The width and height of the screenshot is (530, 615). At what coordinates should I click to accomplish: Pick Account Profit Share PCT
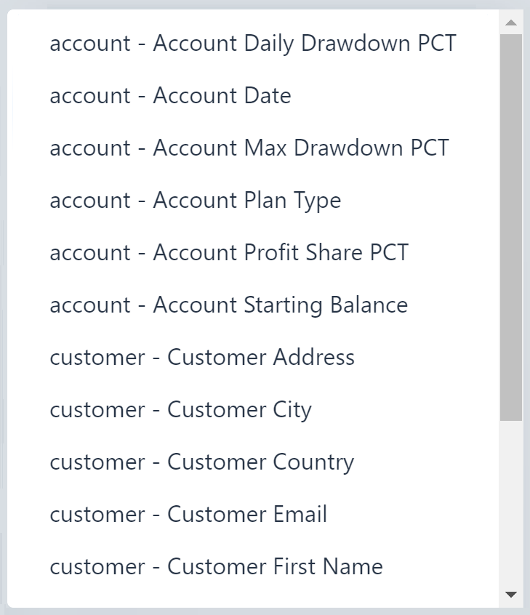[228, 252]
